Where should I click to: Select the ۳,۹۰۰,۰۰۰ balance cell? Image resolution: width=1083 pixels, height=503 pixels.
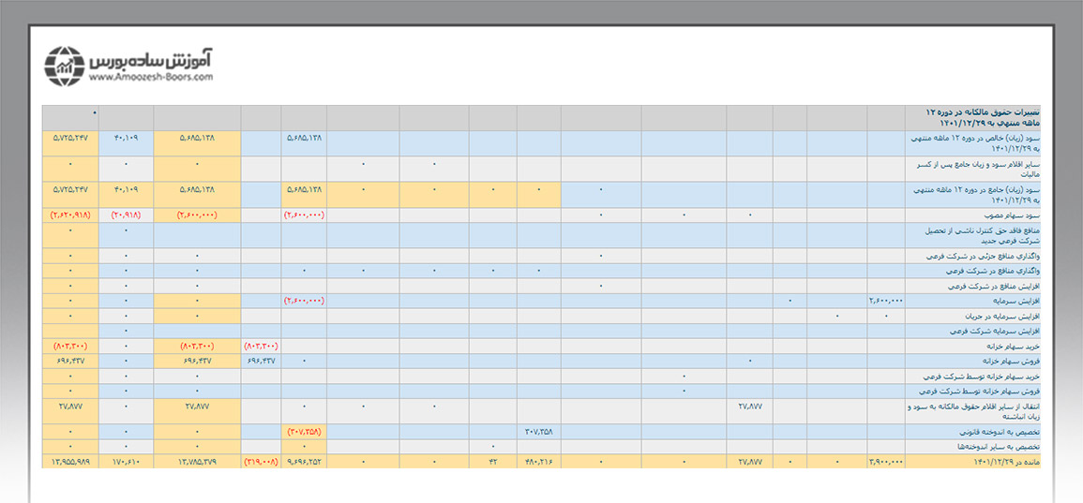pyautogui.click(x=886, y=462)
